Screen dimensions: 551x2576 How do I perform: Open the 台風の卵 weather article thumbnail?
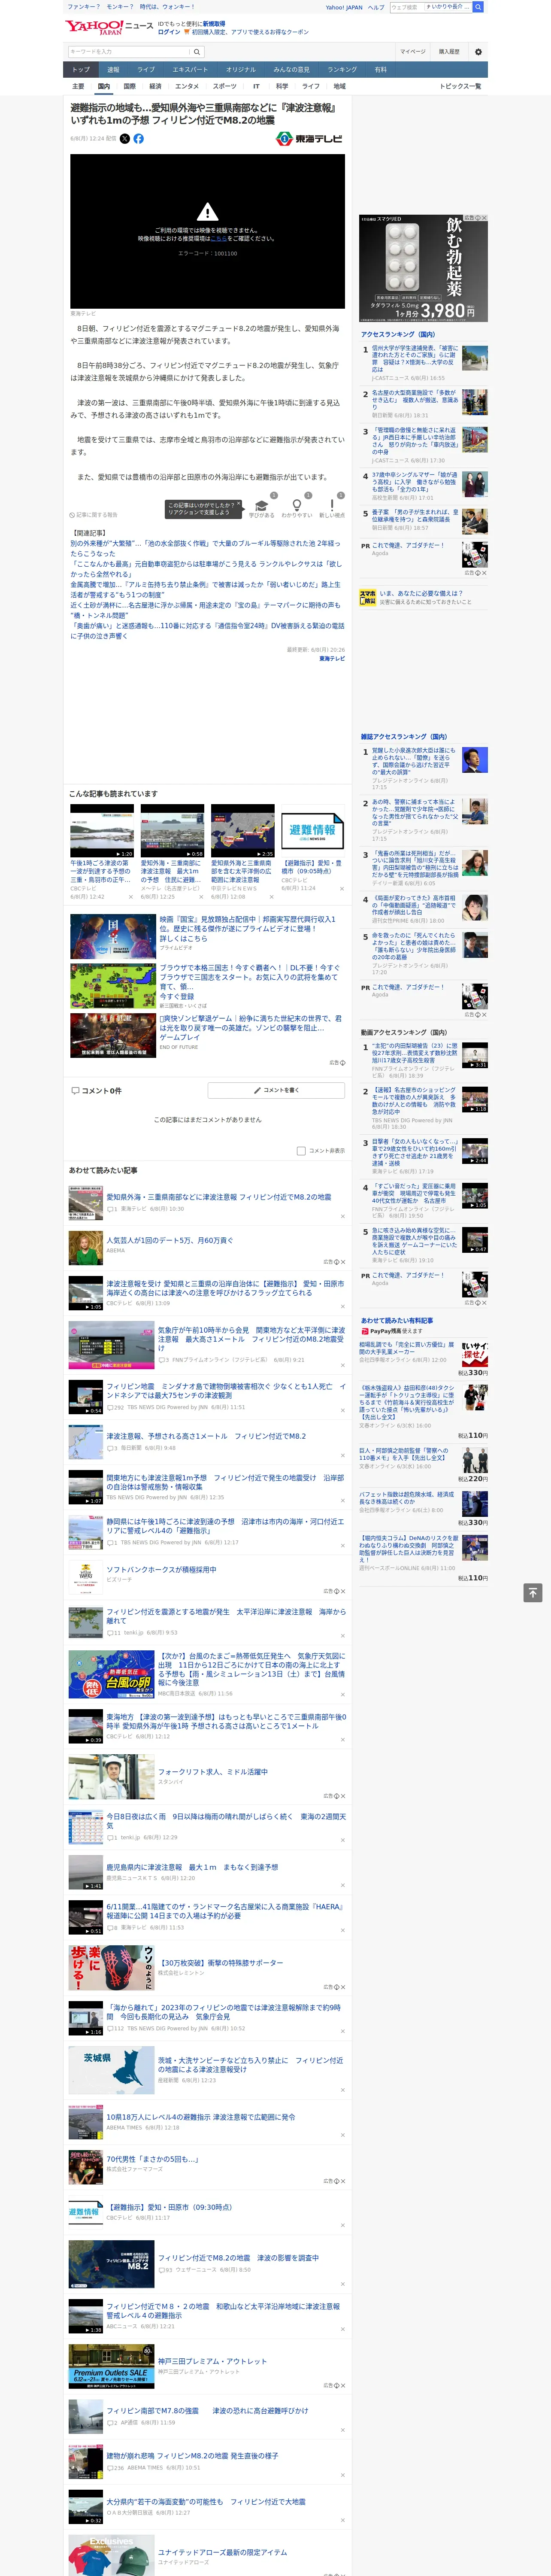pyautogui.click(x=111, y=1674)
